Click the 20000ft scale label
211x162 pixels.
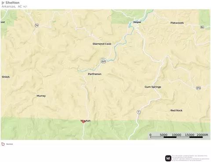tap(202, 135)
